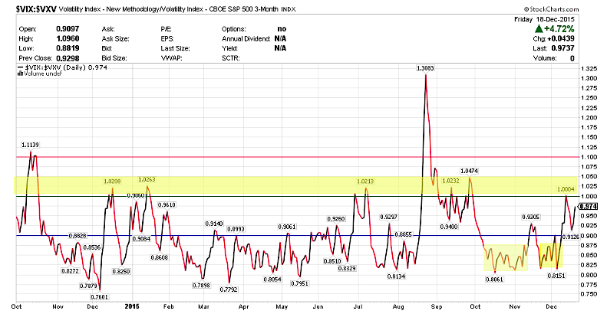Click the '0.8151' low point label
This screenshot has width=607, height=314.
(x=556, y=276)
